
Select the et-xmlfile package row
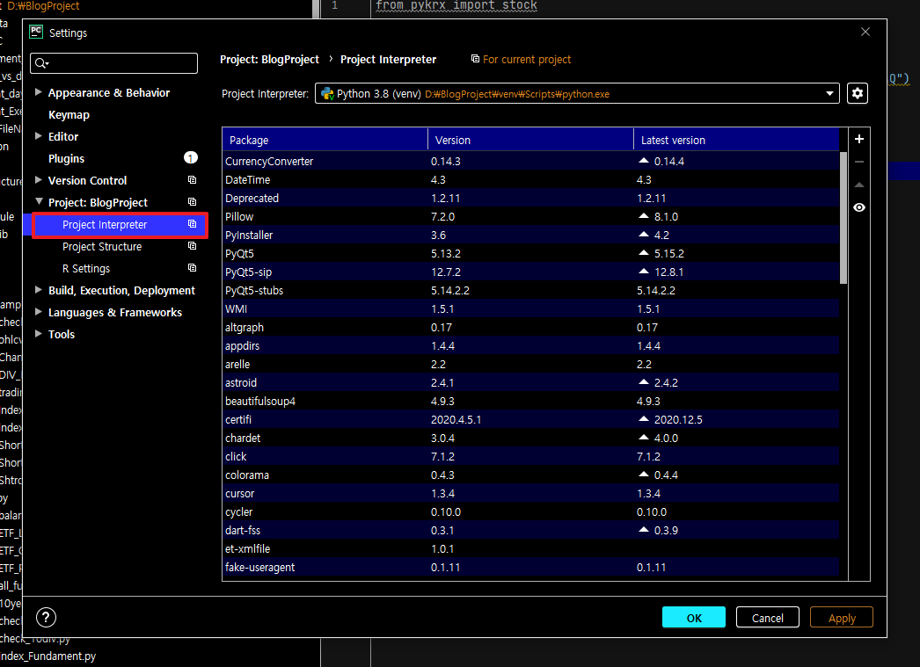[x=531, y=548]
